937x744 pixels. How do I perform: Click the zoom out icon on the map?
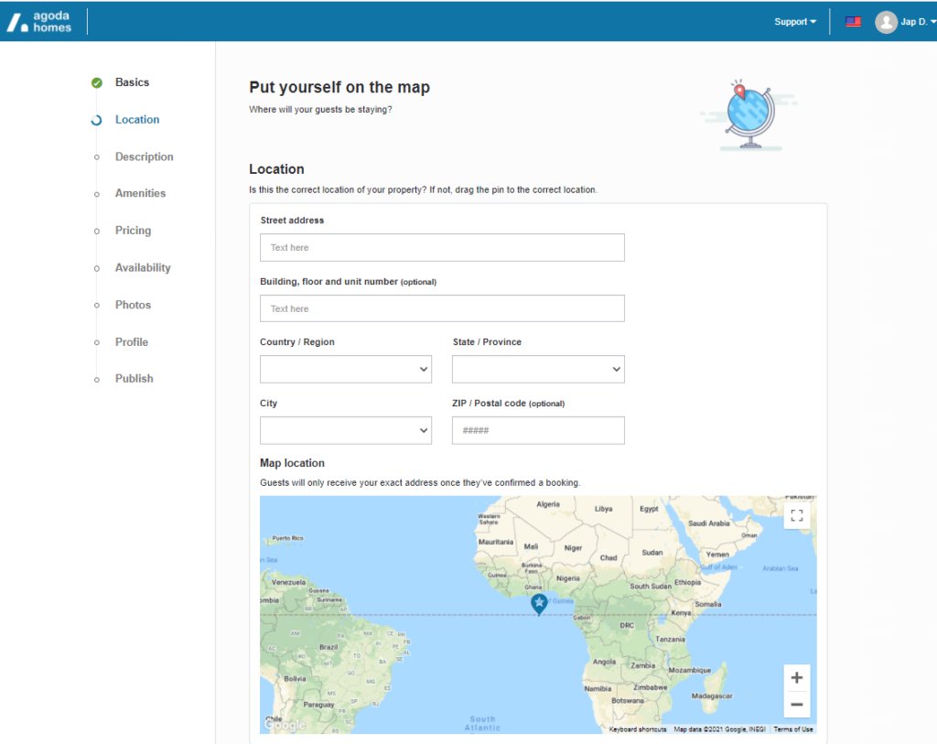tap(796, 704)
